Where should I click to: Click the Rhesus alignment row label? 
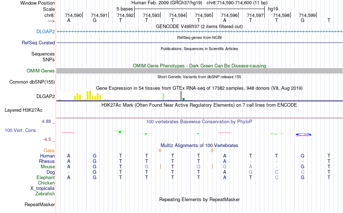tap(47, 161)
